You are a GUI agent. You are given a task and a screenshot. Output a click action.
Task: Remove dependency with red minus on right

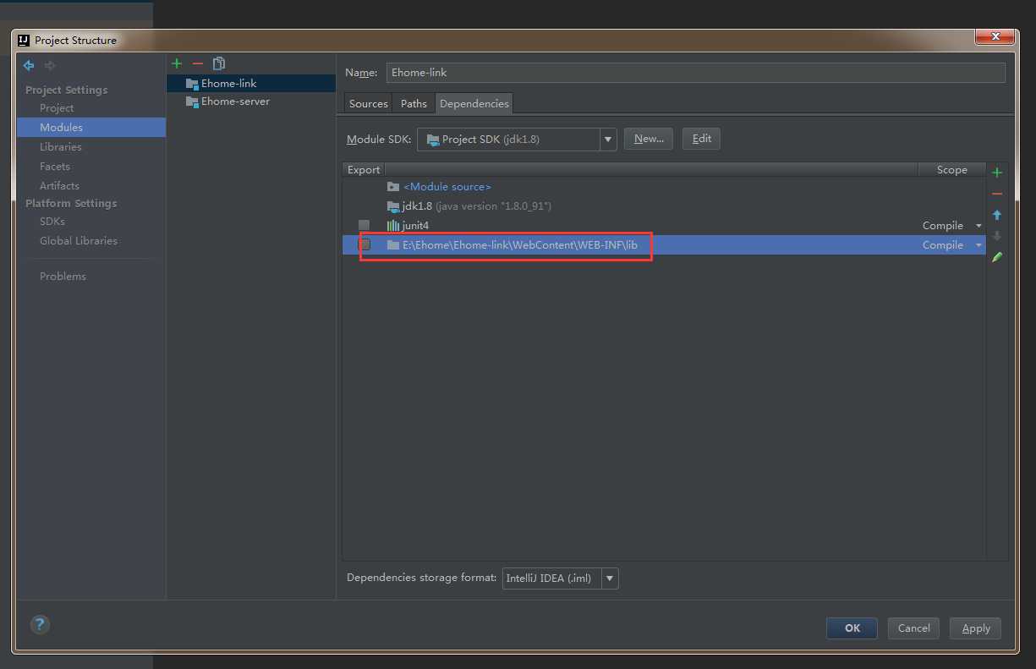[997, 194]
